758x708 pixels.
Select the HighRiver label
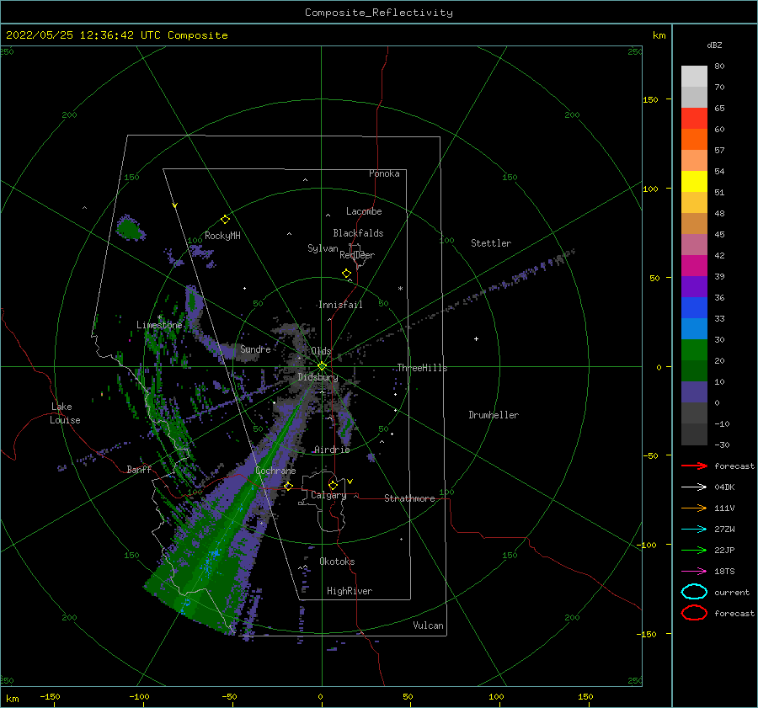click(x=350, y=591)
